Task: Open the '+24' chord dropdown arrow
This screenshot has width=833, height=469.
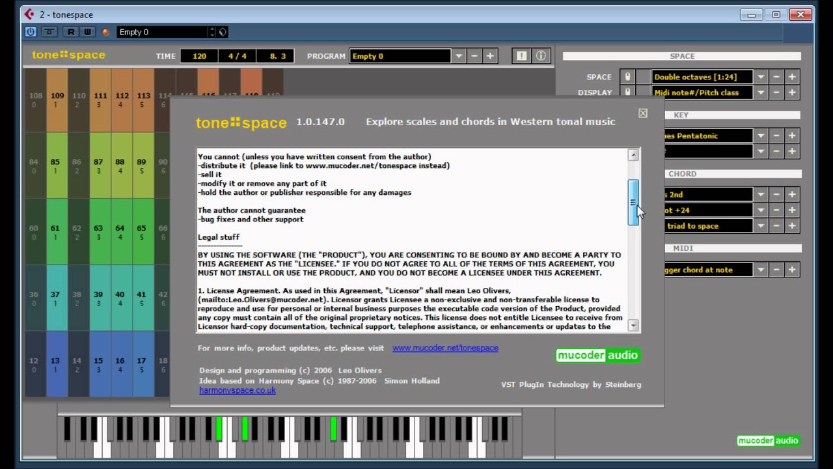Action: (x=761, y=210)
